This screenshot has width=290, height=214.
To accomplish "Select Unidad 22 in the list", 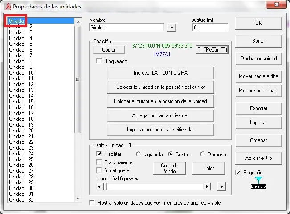I will coord(41,142).
